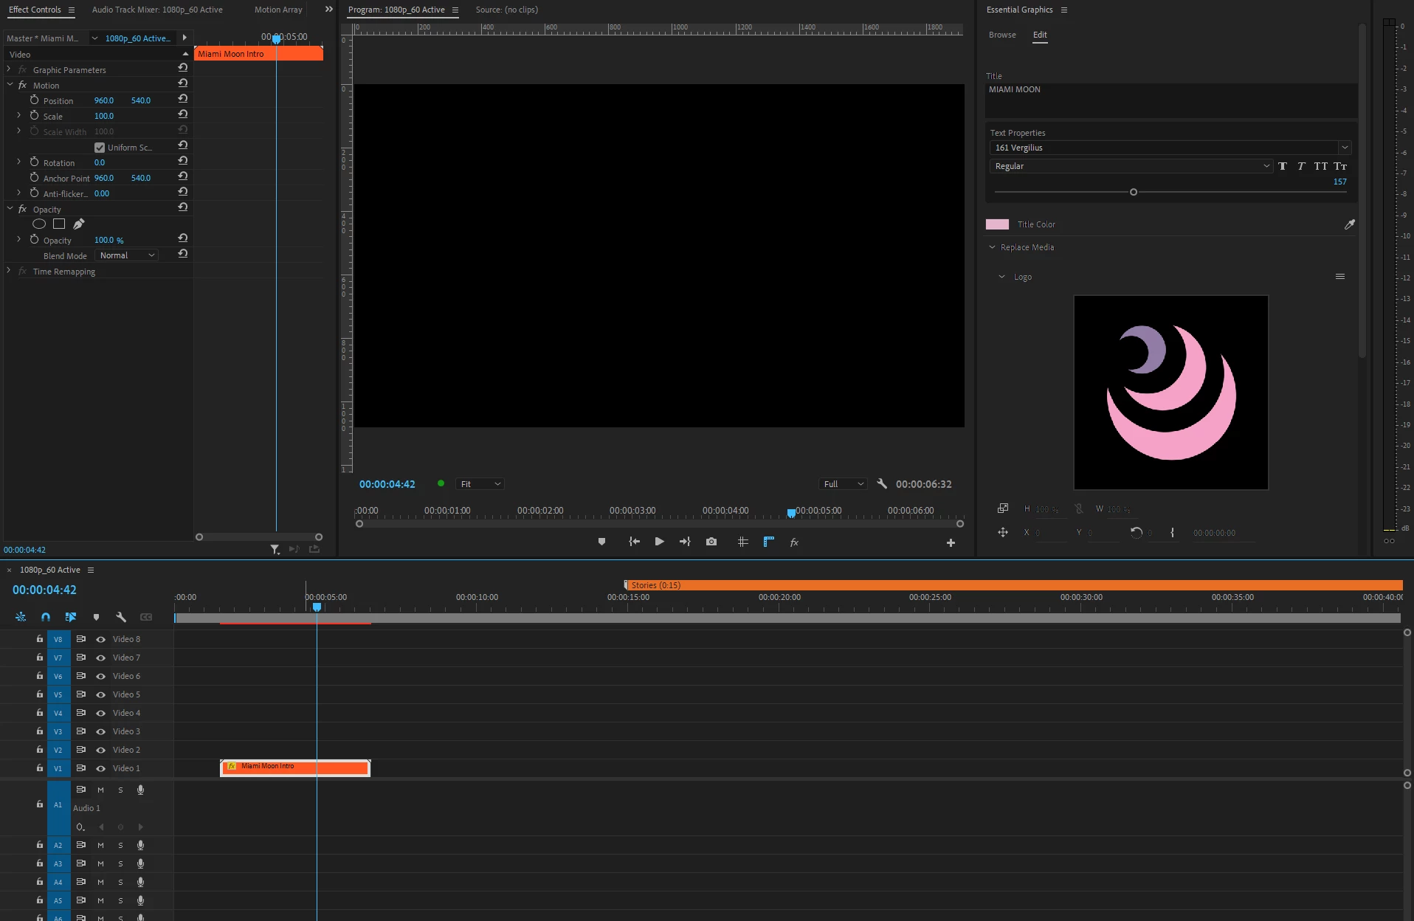Switch to Audio Track Mixer tab
The height and width of the screenshot is (921, 1414).
tap(157, 10)
